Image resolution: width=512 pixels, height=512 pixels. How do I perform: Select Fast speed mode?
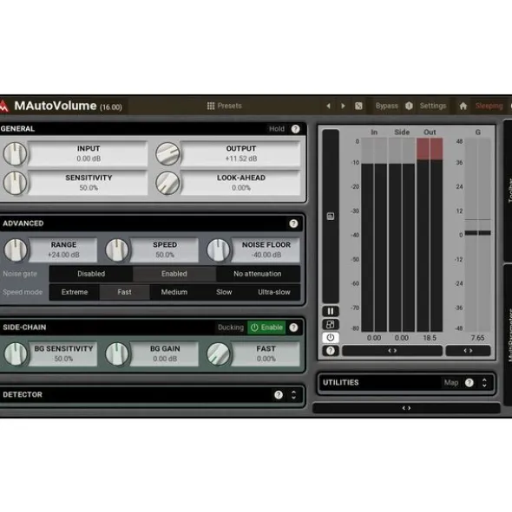coord(124,292)
